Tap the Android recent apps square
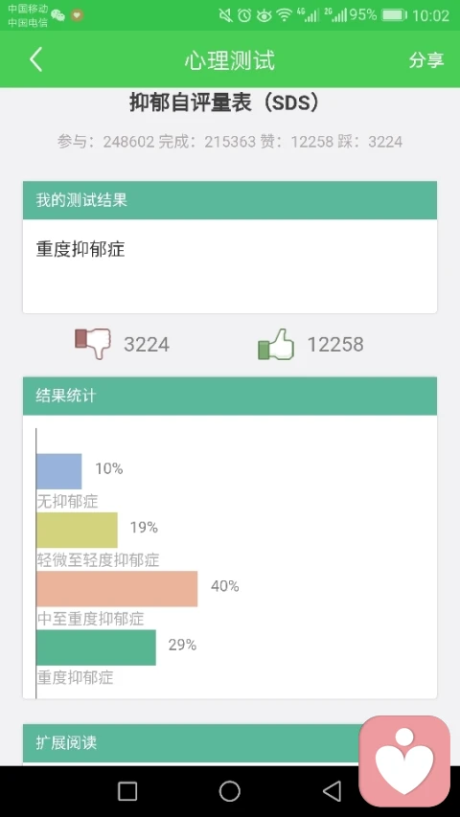The image size is (460, 817). pos(127,790)
